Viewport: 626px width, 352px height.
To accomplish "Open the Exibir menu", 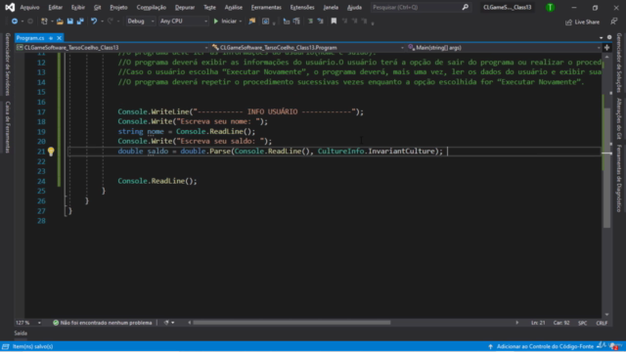I will [x=78, y=7].
